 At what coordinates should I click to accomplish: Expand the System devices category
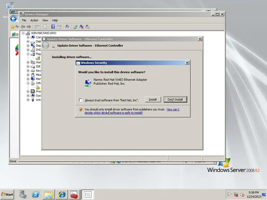tap(28, 96)
